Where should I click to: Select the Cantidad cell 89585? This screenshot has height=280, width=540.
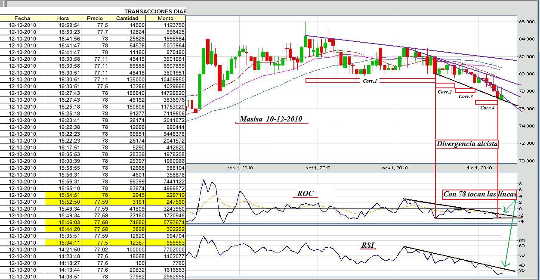127,66
